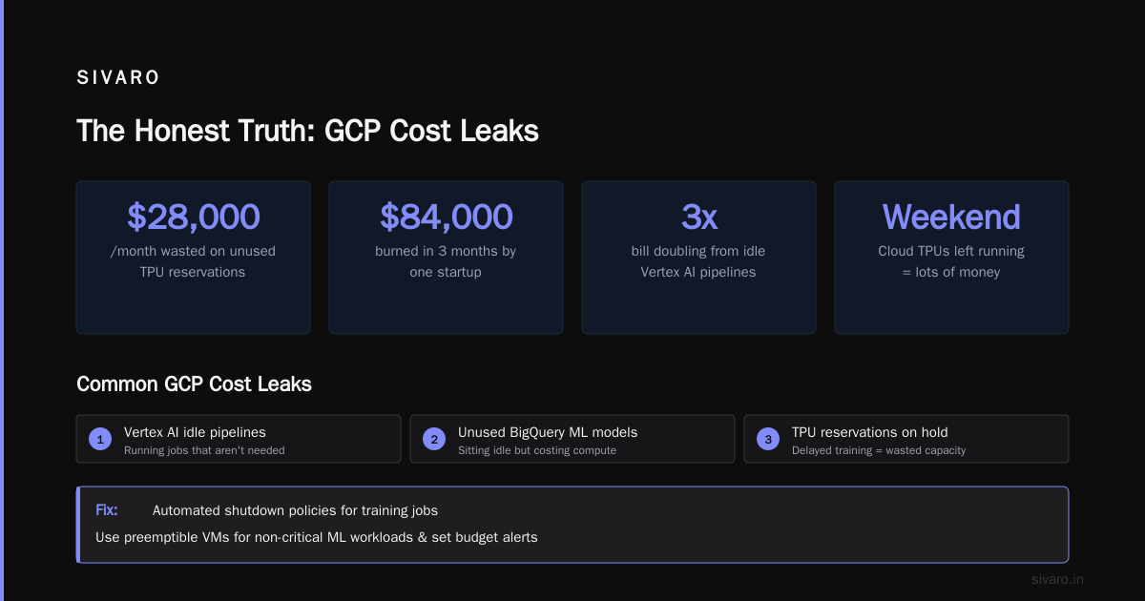Click the 'Use preemptible VMs' budget alerts line
The height and width of the screenshot is (601, 1145).
point(317,537)
